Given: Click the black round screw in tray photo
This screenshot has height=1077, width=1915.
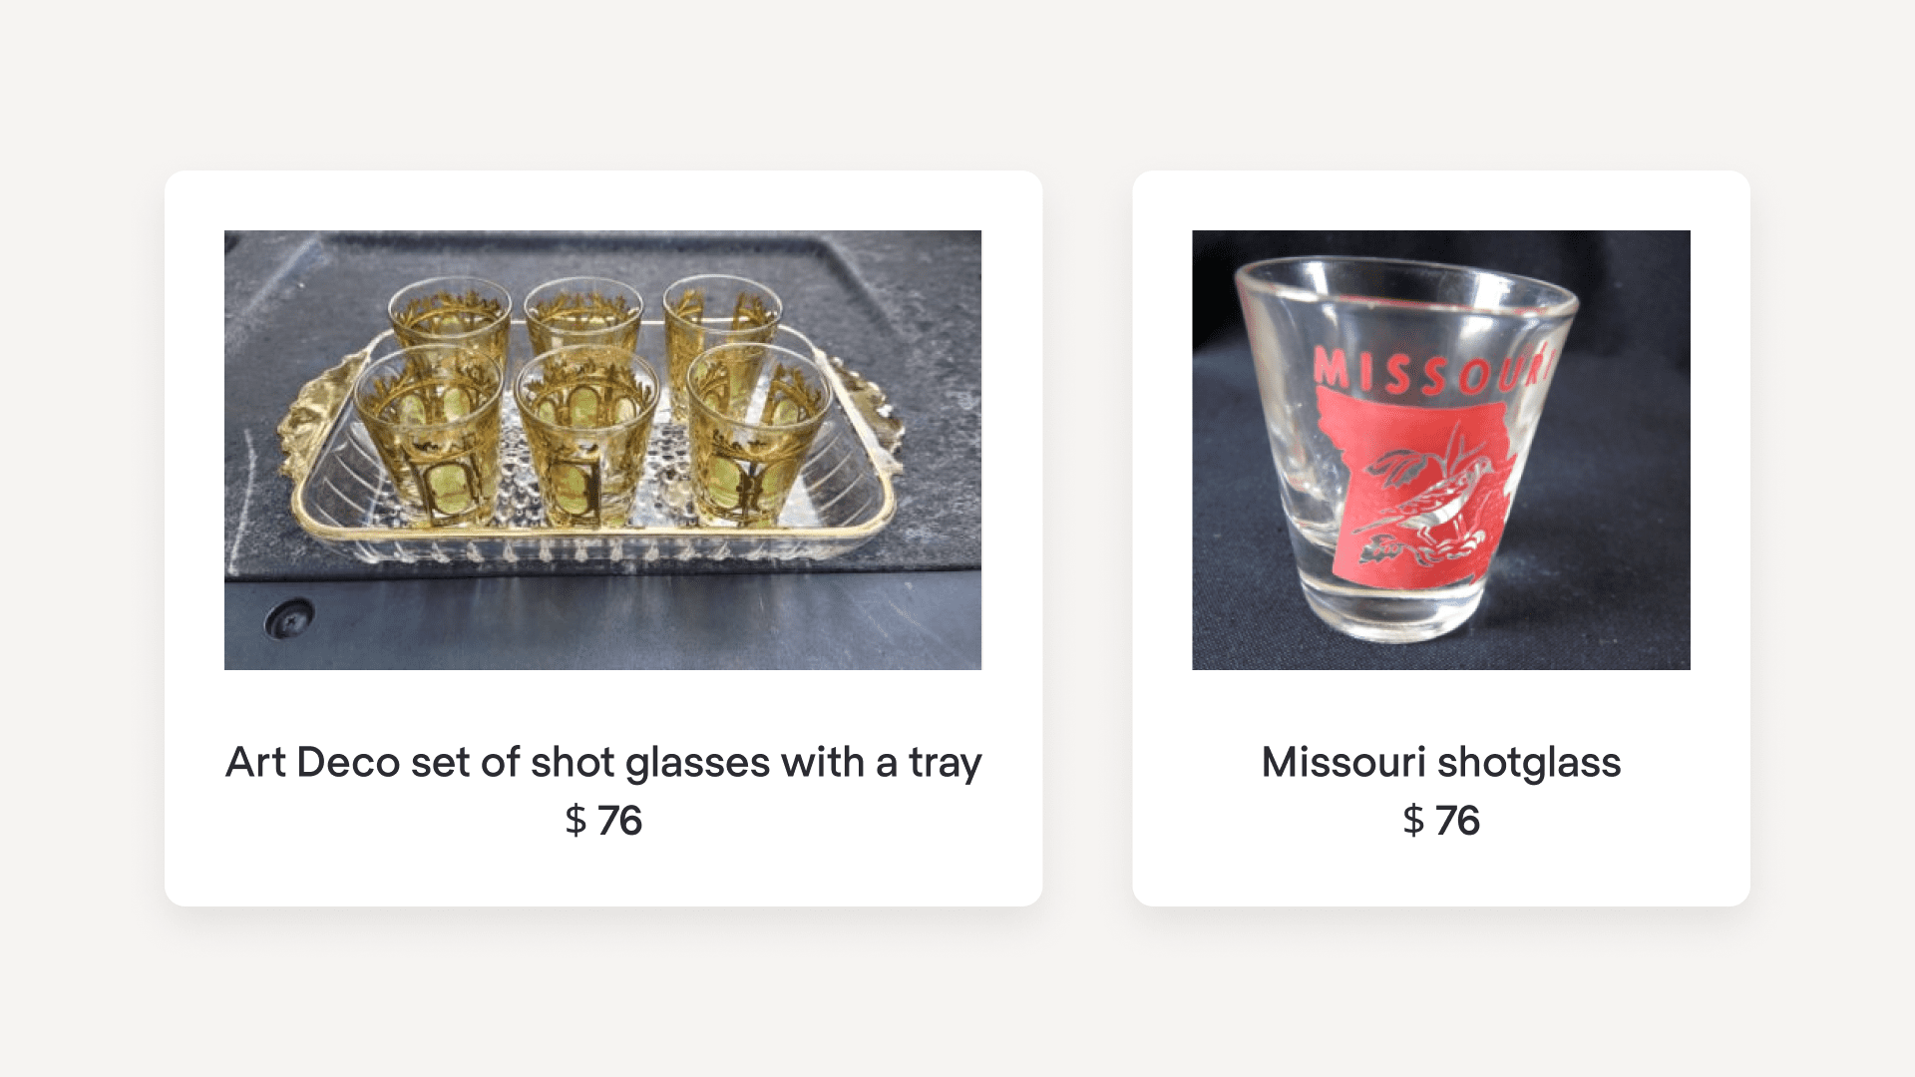Looking at the screenshot, I should pyautogui.click(x=290, y=620).
